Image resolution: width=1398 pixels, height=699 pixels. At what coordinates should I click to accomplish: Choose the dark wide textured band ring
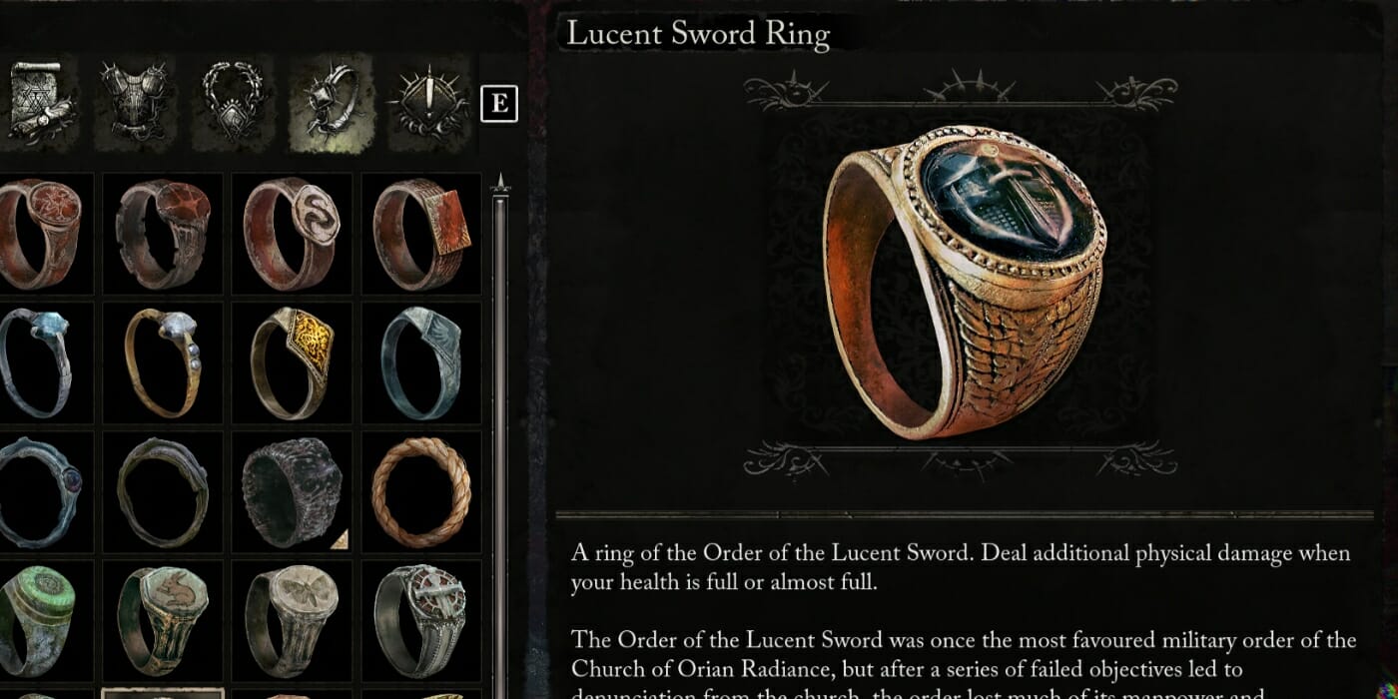[293, 491]
